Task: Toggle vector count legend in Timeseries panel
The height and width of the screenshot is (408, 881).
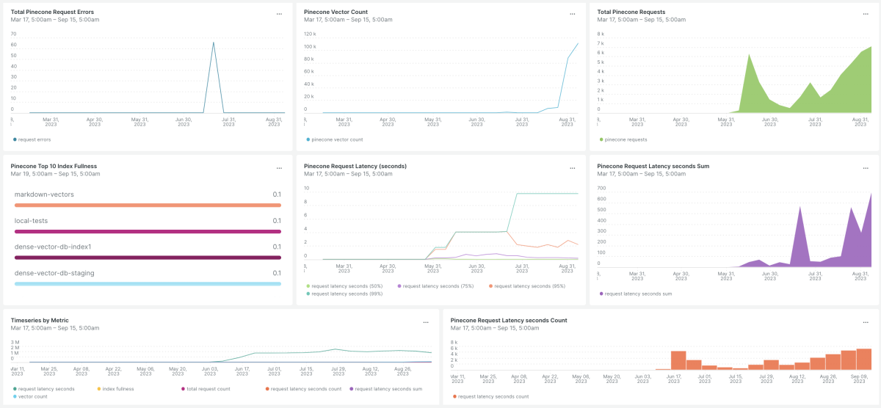Action: [x=30, y=396]
